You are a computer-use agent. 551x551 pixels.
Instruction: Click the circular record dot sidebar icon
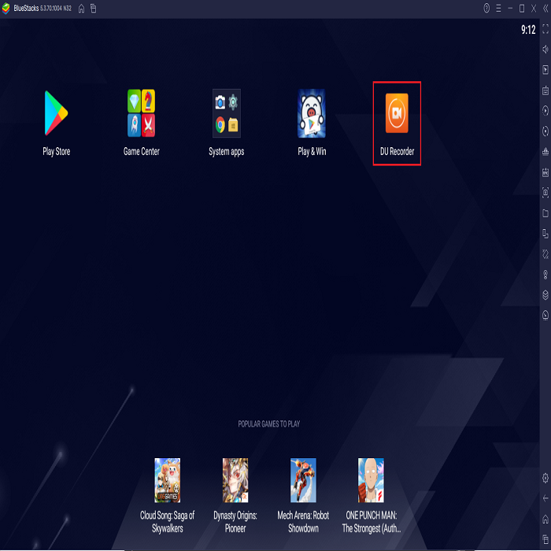point(545,131)
